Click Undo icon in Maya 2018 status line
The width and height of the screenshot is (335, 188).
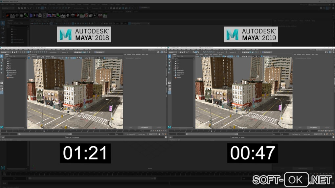(x=19, y=52)
